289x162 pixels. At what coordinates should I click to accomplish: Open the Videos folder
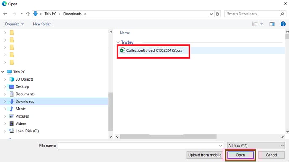[x=21, y=123]
